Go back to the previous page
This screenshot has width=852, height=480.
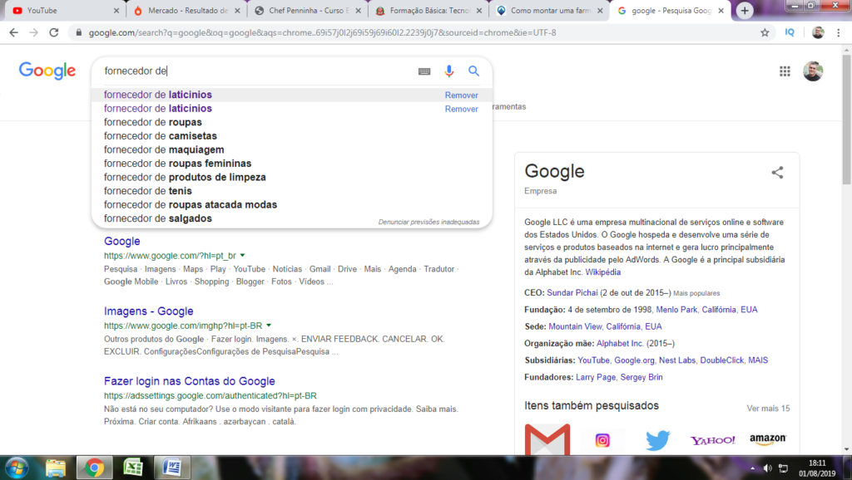[x=13, y=32]
